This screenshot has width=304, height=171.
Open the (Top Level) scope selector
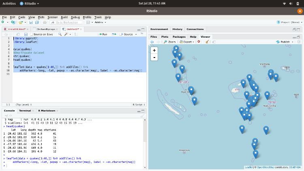pyautogui.click(x=23, y=105)
